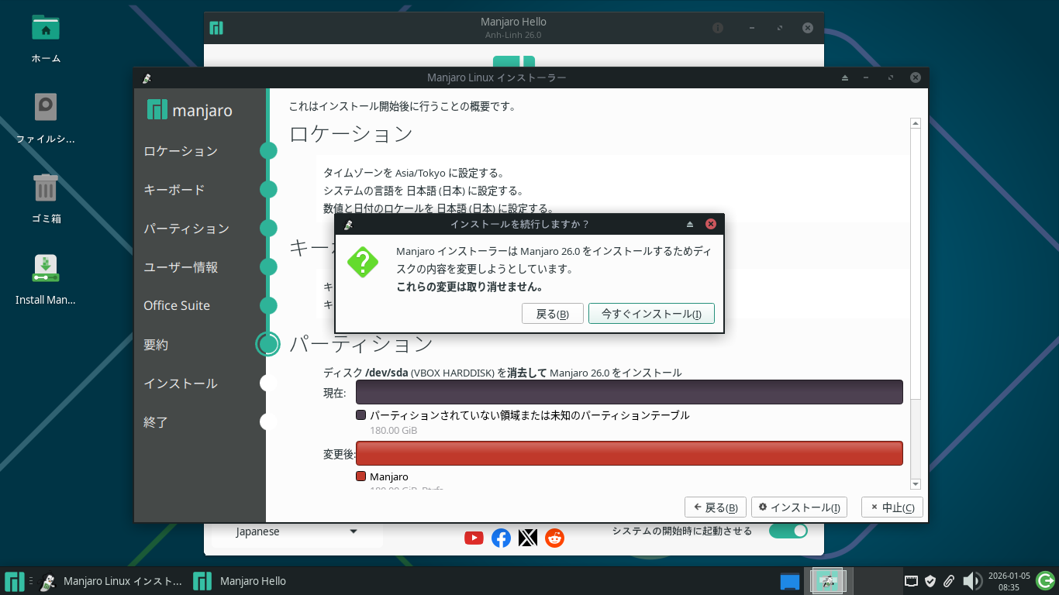The width and height of the screenshot is (1059, 595).
Task: Click the volume speaker tray icon
Action: [971, 581]
